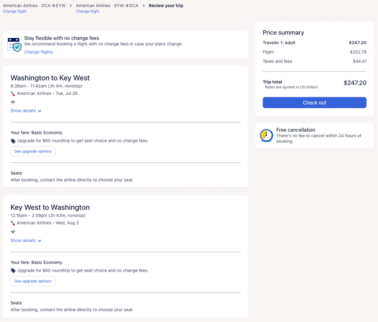Viewport: 378px width, 322px height.
Task: Expand Show details for Washington to Key West
Action: pos(26,111)
